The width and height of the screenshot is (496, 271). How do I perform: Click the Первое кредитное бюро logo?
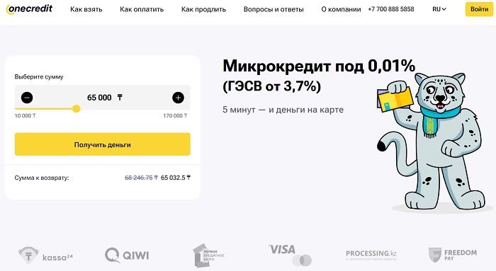[x=208, y=255]
